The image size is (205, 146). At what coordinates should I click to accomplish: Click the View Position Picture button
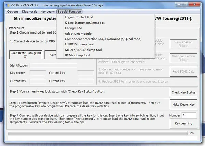183,44
